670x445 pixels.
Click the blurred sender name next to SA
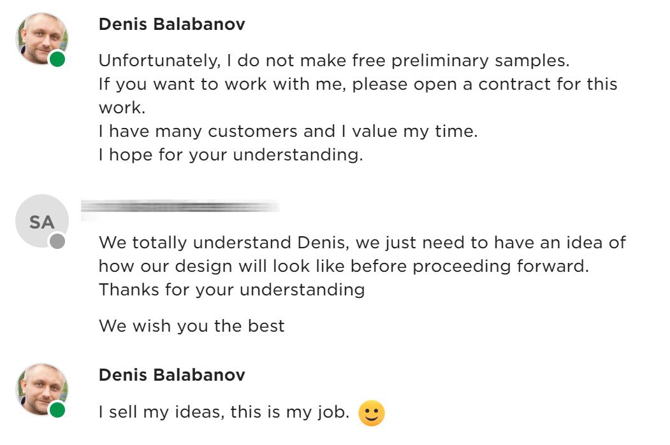180,207
